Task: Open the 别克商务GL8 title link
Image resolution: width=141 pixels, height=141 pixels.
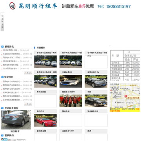Action: pyautogui.click(x=93, y=111)
